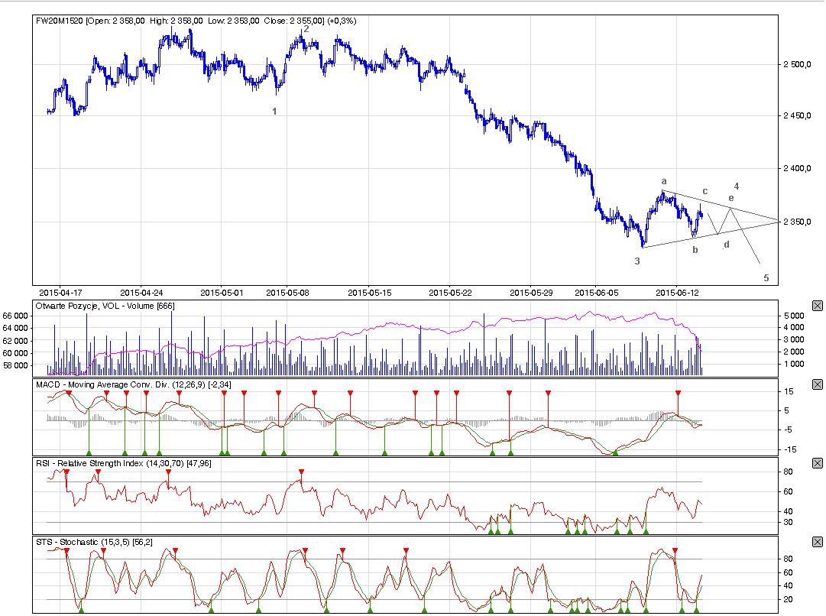Click the 2015-05-29 date label
826x616 pixels.
[x=531, y=293]
